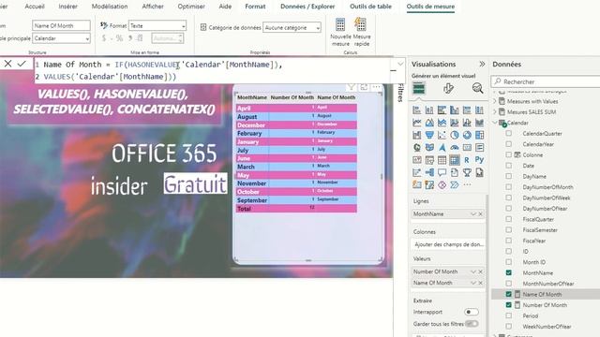Open the matrix visual filter icon

(x=351, y=87)
